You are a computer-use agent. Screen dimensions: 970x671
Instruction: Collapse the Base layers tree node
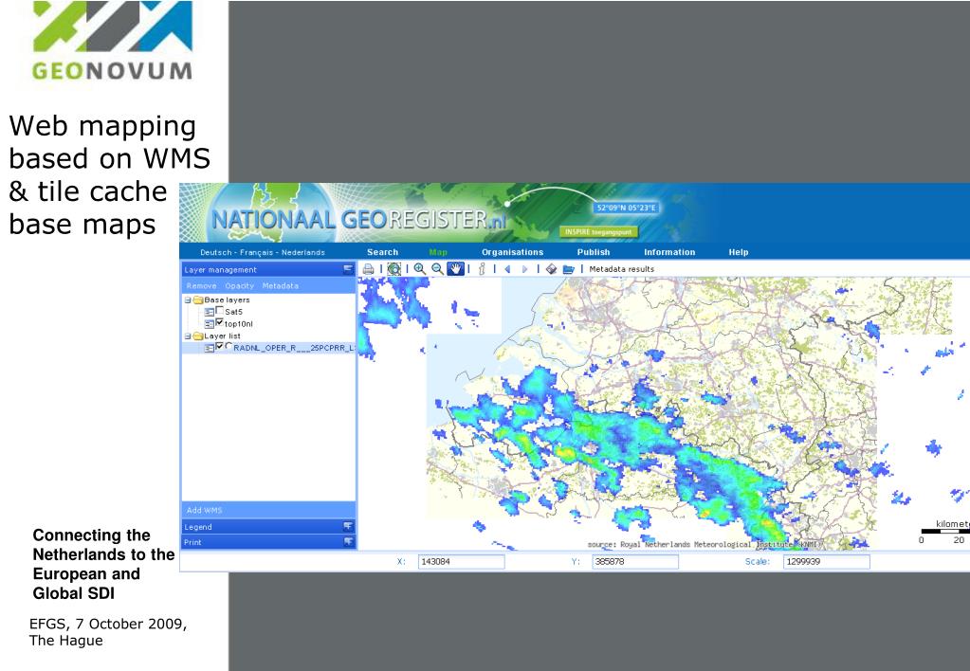pos(188,299)
